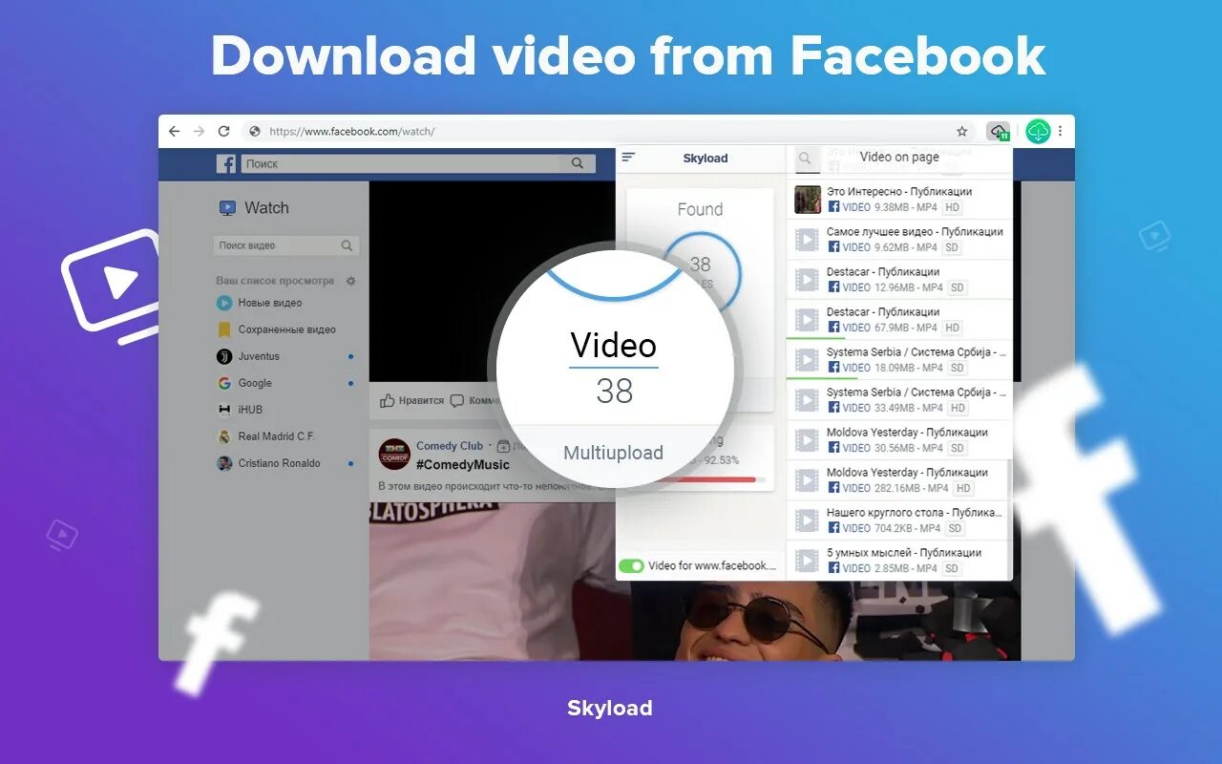The image size is (1222, 764).
Task: Click the Это Интересно video thumbnail
Action: 808,199
